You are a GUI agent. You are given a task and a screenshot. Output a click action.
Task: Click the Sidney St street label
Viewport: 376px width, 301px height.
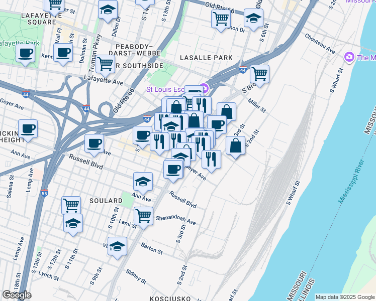pos(136,276)
